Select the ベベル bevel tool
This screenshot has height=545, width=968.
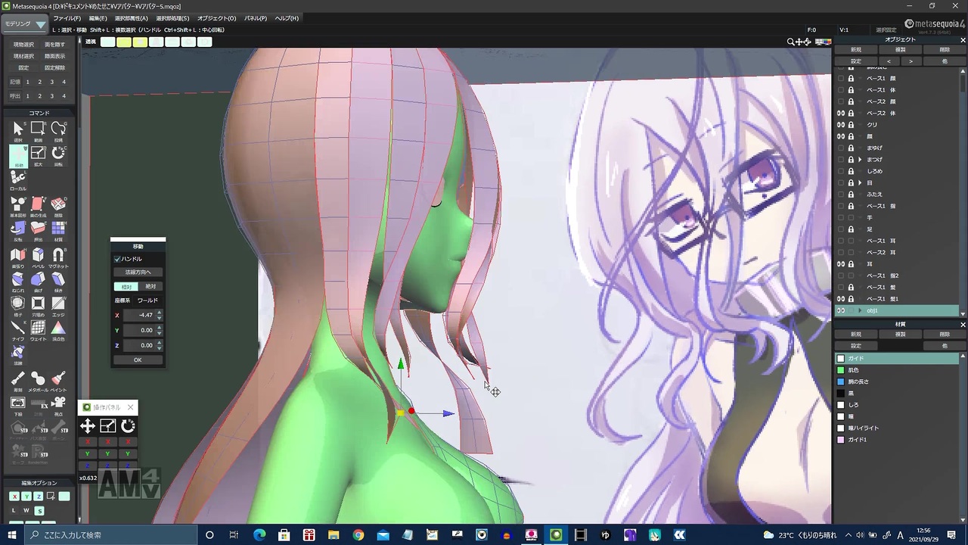point(38,257)
